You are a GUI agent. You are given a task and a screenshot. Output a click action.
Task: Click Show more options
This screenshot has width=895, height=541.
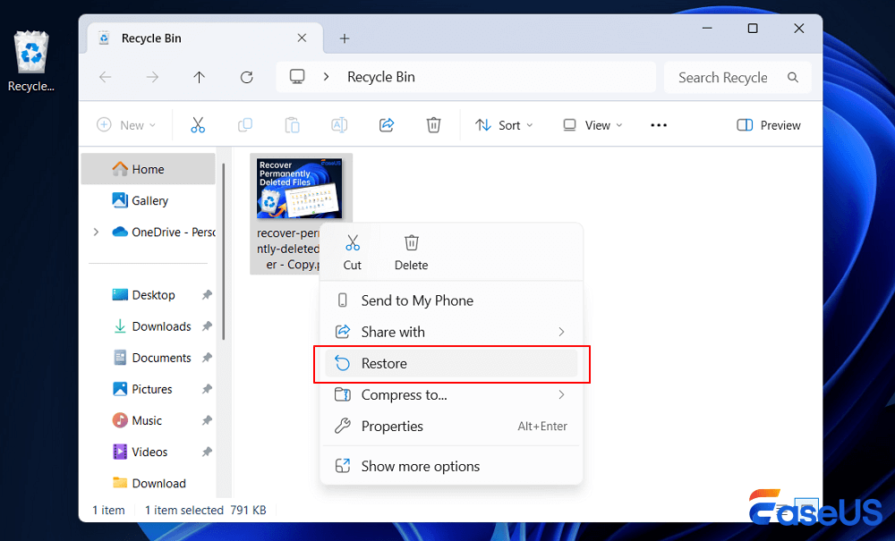pos(421,466)
